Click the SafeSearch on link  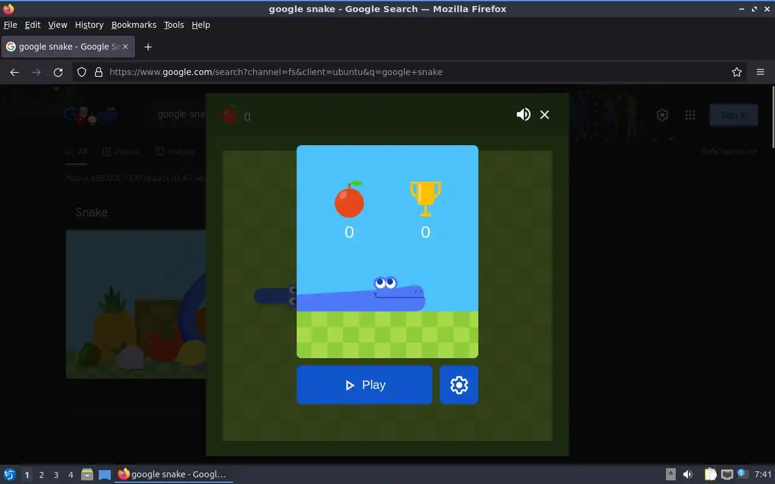pos(729,152)
